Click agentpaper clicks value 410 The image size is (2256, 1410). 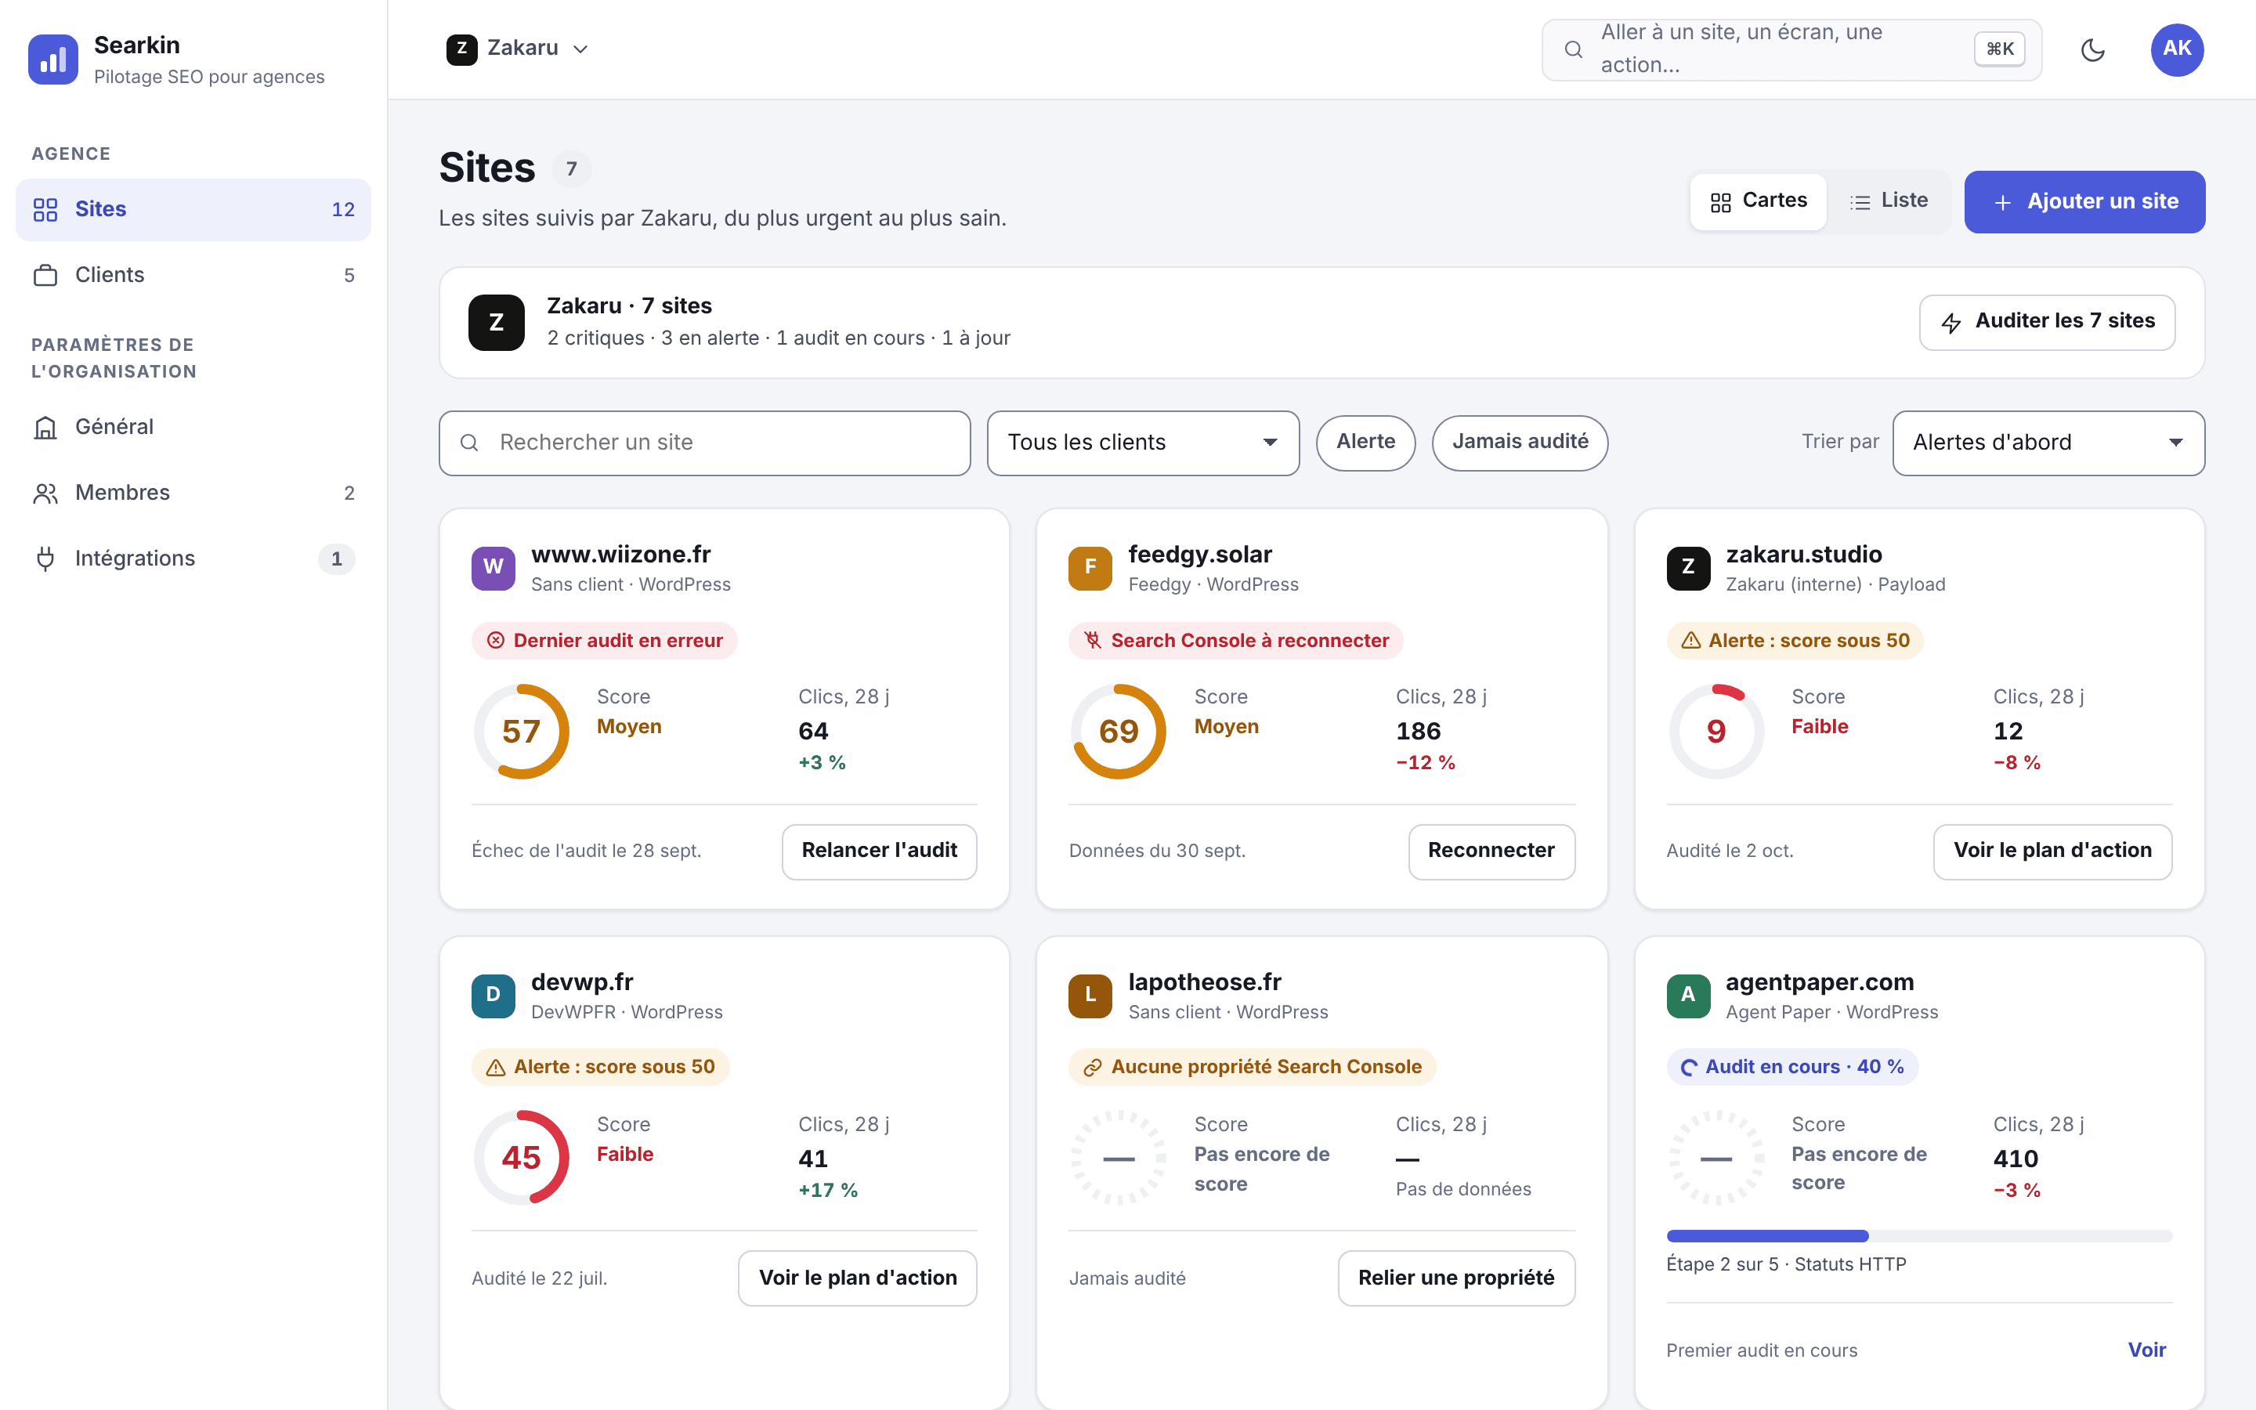click(x=2016, y=1159)
